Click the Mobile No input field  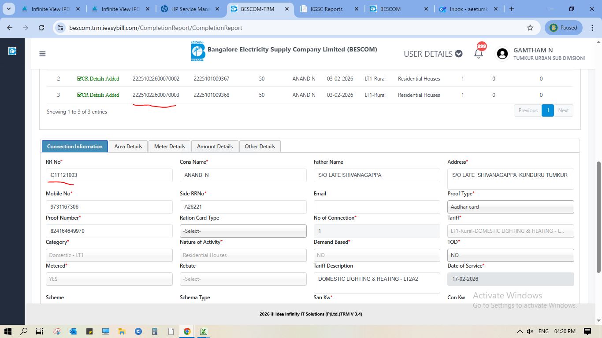click(109, 207)
